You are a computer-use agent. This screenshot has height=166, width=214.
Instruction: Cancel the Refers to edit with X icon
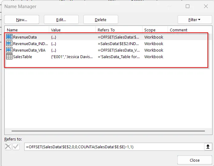pyautogui.click(x=8, y=147)
